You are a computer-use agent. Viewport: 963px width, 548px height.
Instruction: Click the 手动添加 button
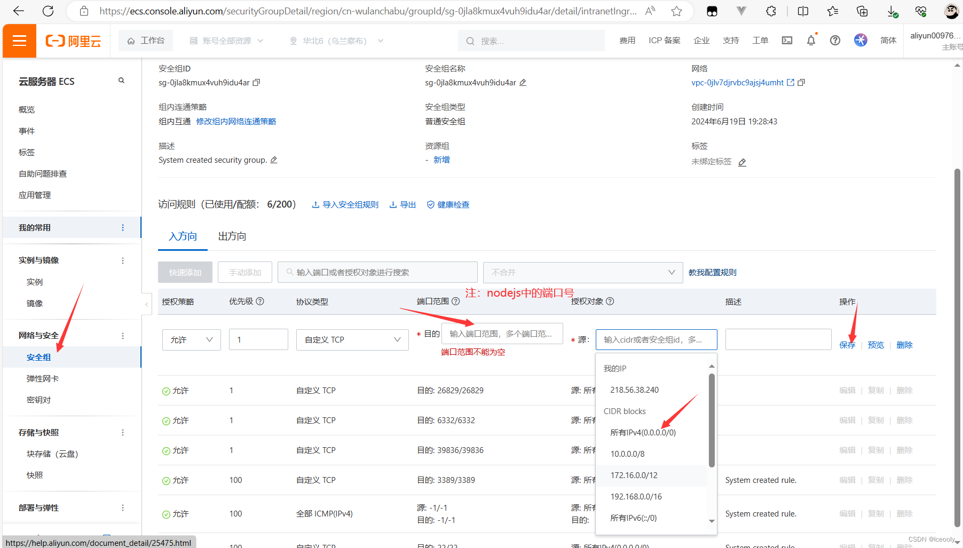[x=245, y=272]
